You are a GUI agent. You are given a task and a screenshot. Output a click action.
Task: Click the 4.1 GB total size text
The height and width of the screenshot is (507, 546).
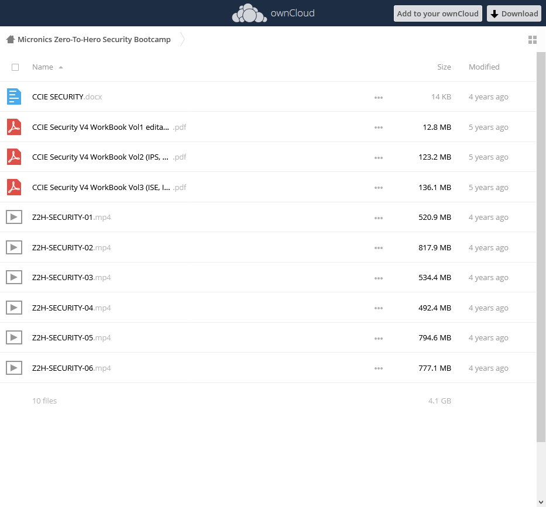coord(440,401)
